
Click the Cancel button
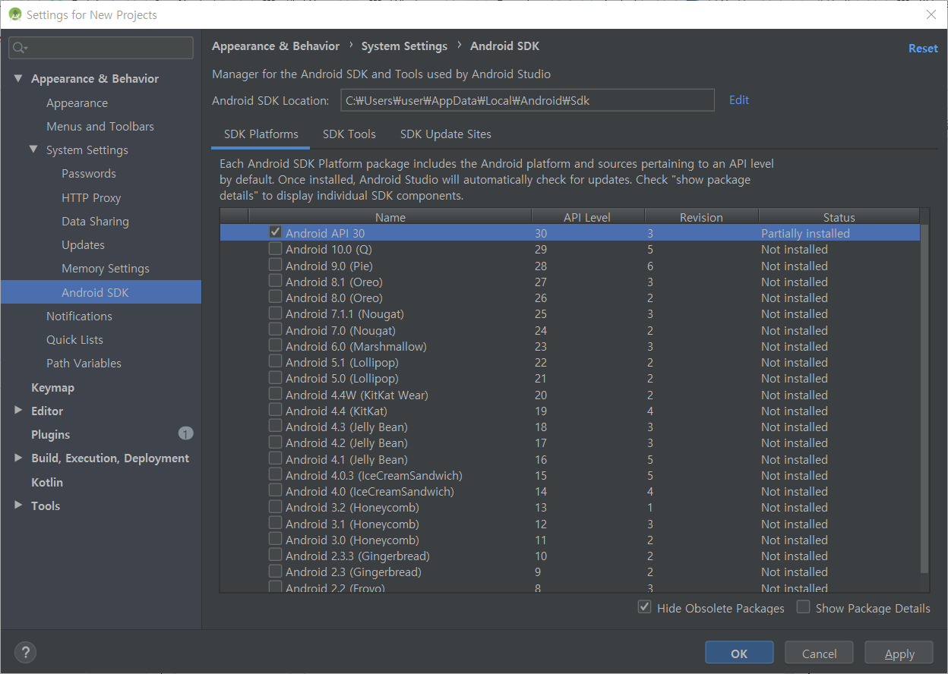tap(820, 653)
